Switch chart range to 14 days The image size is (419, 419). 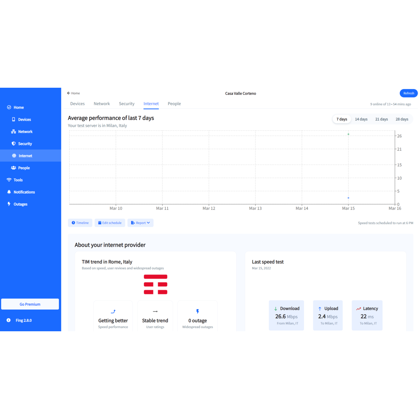pos(361,119)
